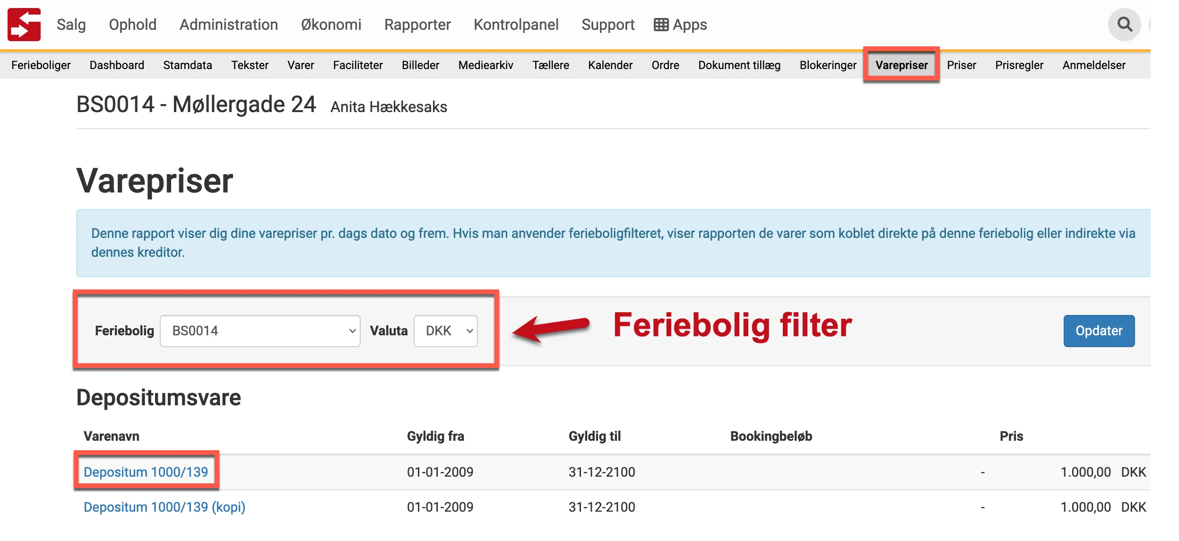Click the BS0014 - Møllergade 24 heading

tap(197, 105)
